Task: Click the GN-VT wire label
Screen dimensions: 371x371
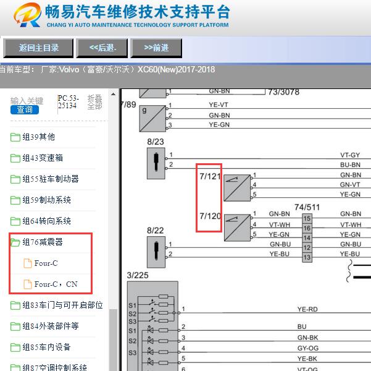Action: 350,184
